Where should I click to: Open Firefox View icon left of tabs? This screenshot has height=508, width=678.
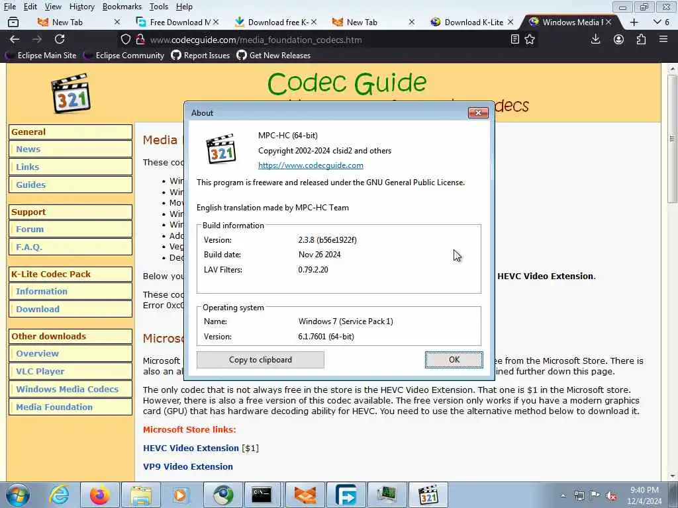[x=13, y=22]
